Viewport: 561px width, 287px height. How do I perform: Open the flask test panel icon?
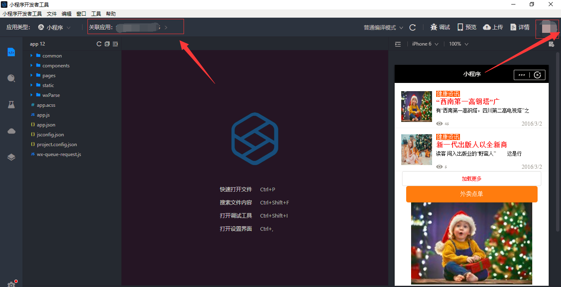click(x=11, y=105)
